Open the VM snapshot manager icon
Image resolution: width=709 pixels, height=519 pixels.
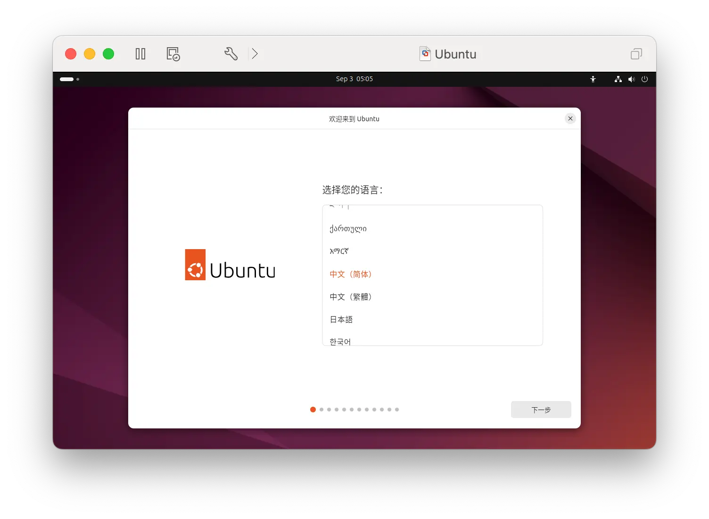tap(173, 54)
